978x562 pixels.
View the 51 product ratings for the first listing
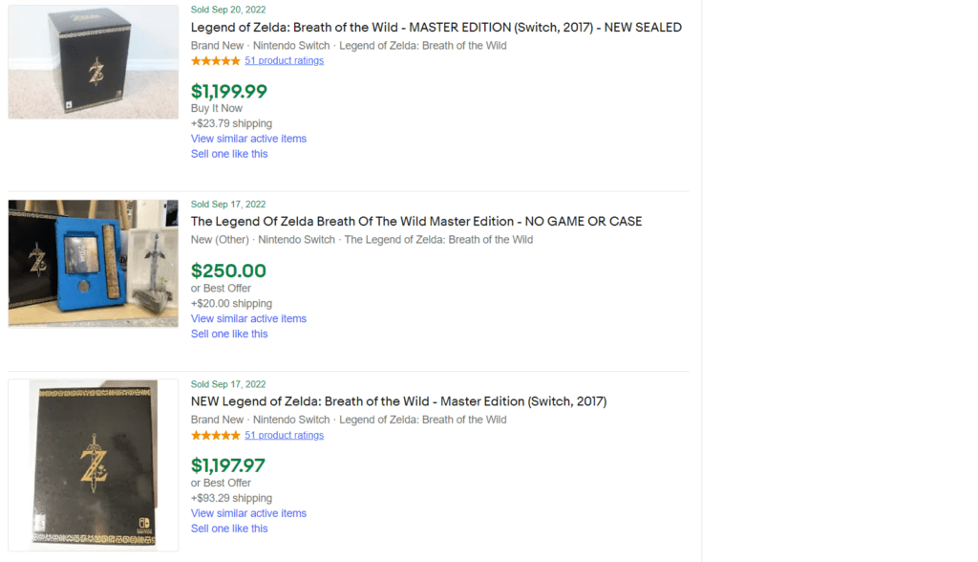284,60
